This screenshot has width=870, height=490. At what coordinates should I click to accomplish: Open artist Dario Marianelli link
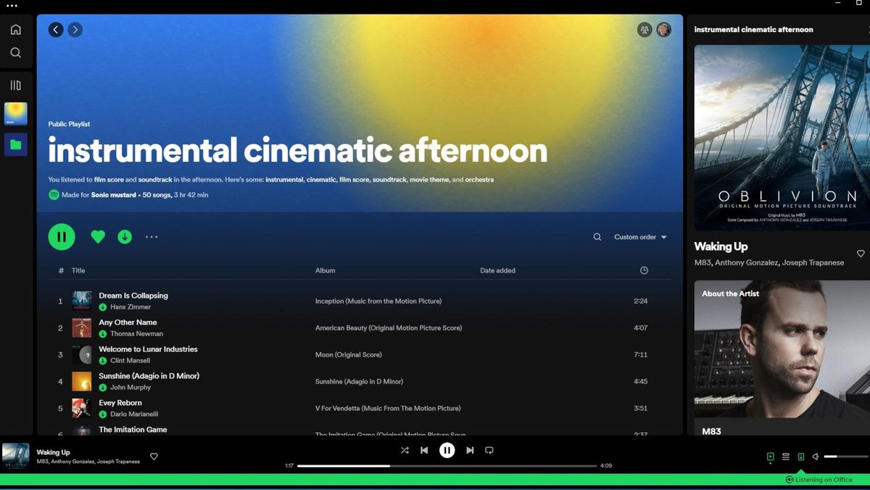click(134, 415)
